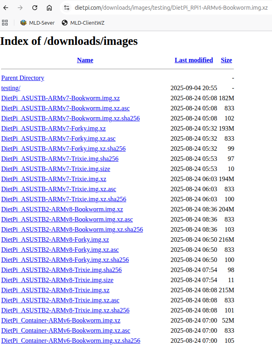Open the MLD-ClientWZ bookmark

(83, 23)
